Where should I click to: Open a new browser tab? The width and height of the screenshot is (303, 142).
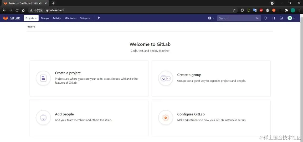53,3
